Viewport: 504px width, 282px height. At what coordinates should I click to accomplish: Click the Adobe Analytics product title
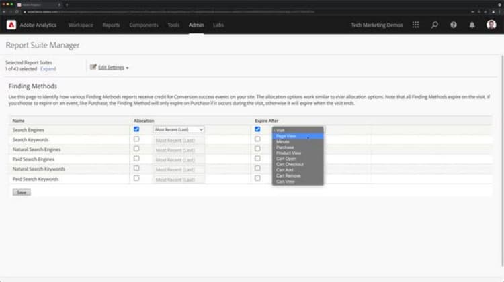(38, 25)
